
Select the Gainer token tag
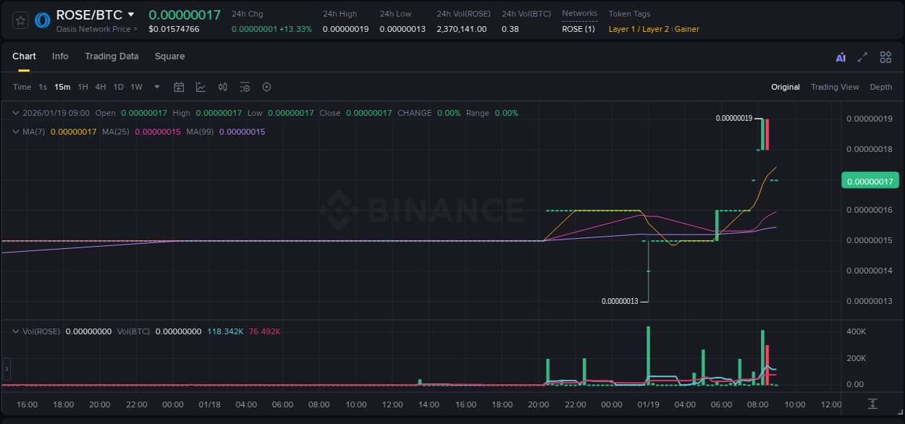686,29
